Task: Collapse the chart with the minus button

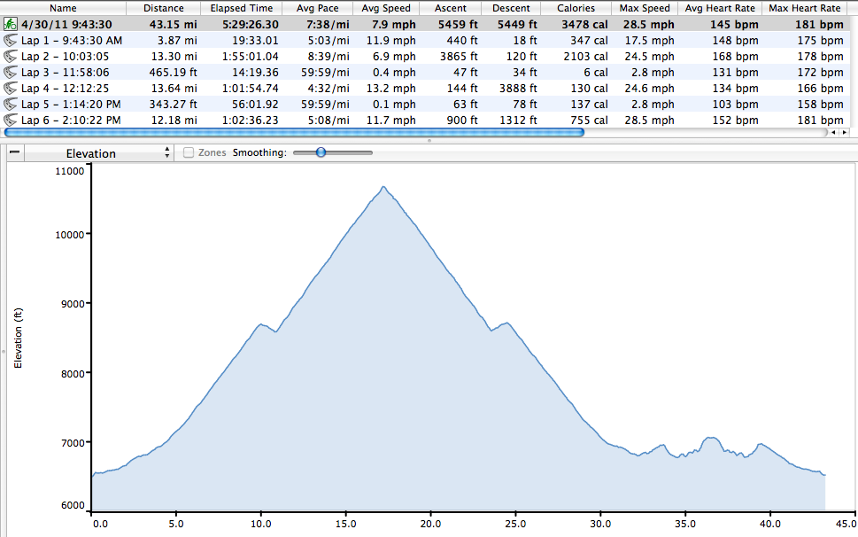Action: 15,152
